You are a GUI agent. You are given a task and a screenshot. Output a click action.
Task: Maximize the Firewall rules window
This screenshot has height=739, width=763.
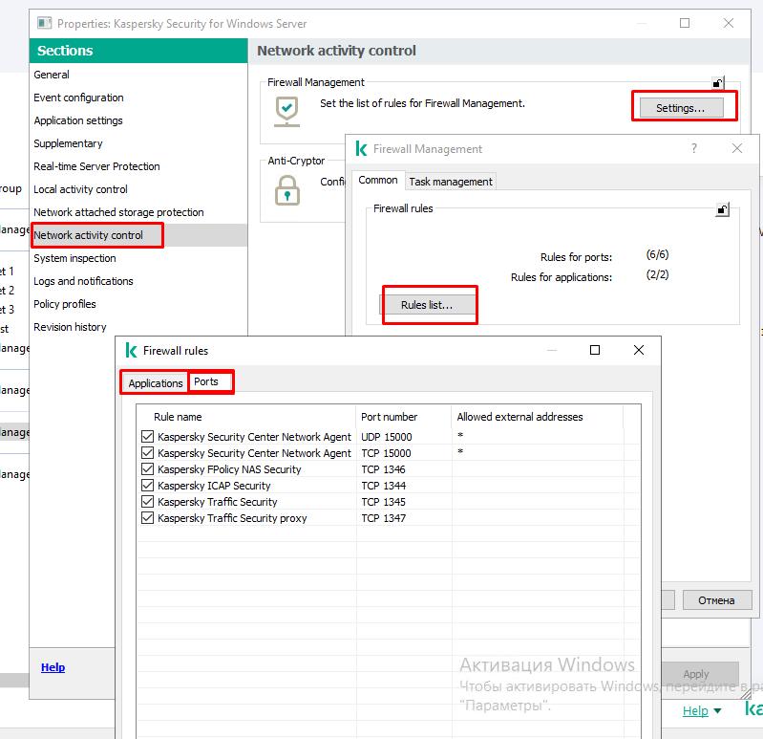(595, 350)
